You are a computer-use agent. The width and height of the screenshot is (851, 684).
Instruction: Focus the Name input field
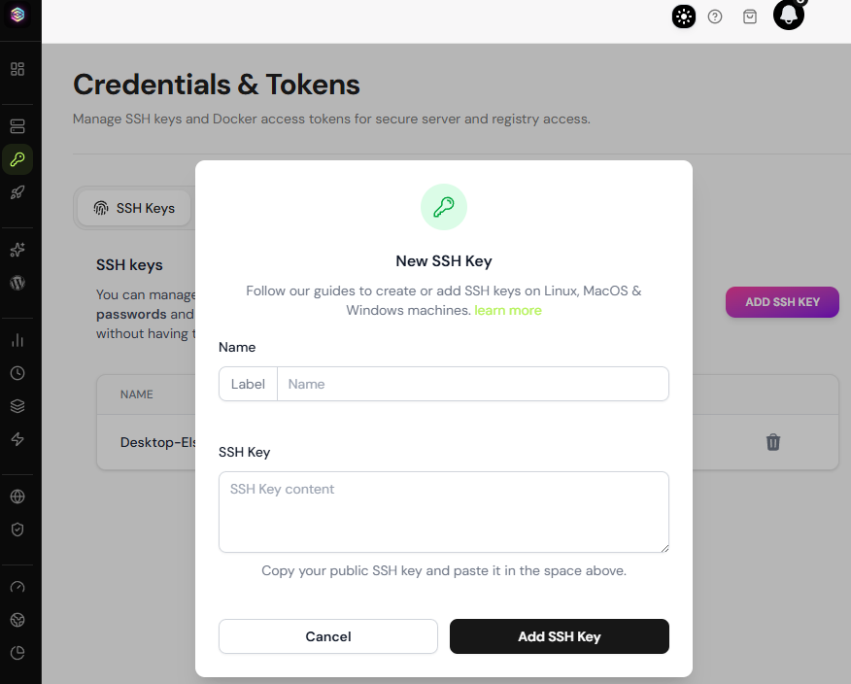click(472, 384)
